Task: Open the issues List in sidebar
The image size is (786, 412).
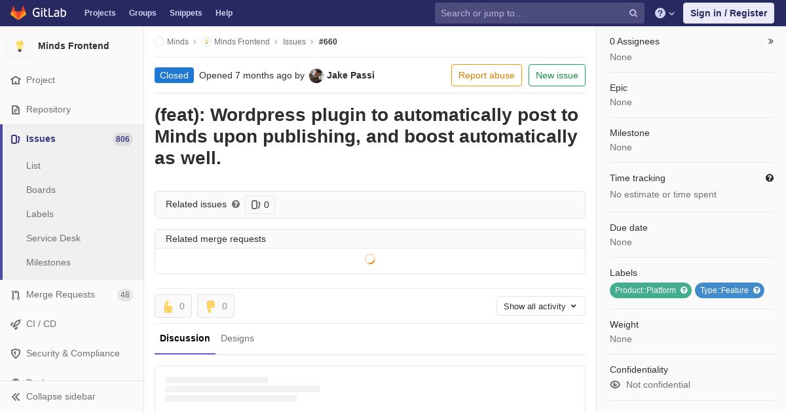Action: [33, 166]
